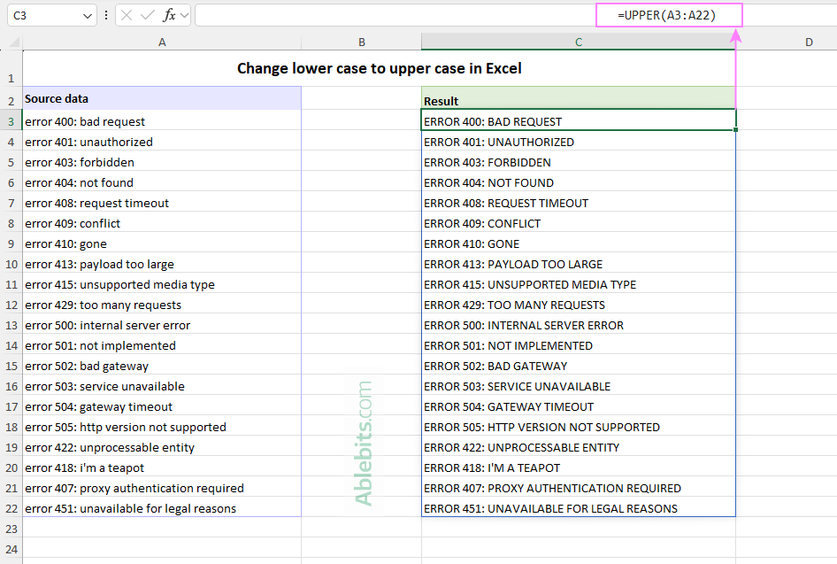Click cell showing 'ERROR 451: UNAVAILABLE FOR LEGAL REASONS'
Image resolution: width=837 pixels, height=564 pixels.
578,507
